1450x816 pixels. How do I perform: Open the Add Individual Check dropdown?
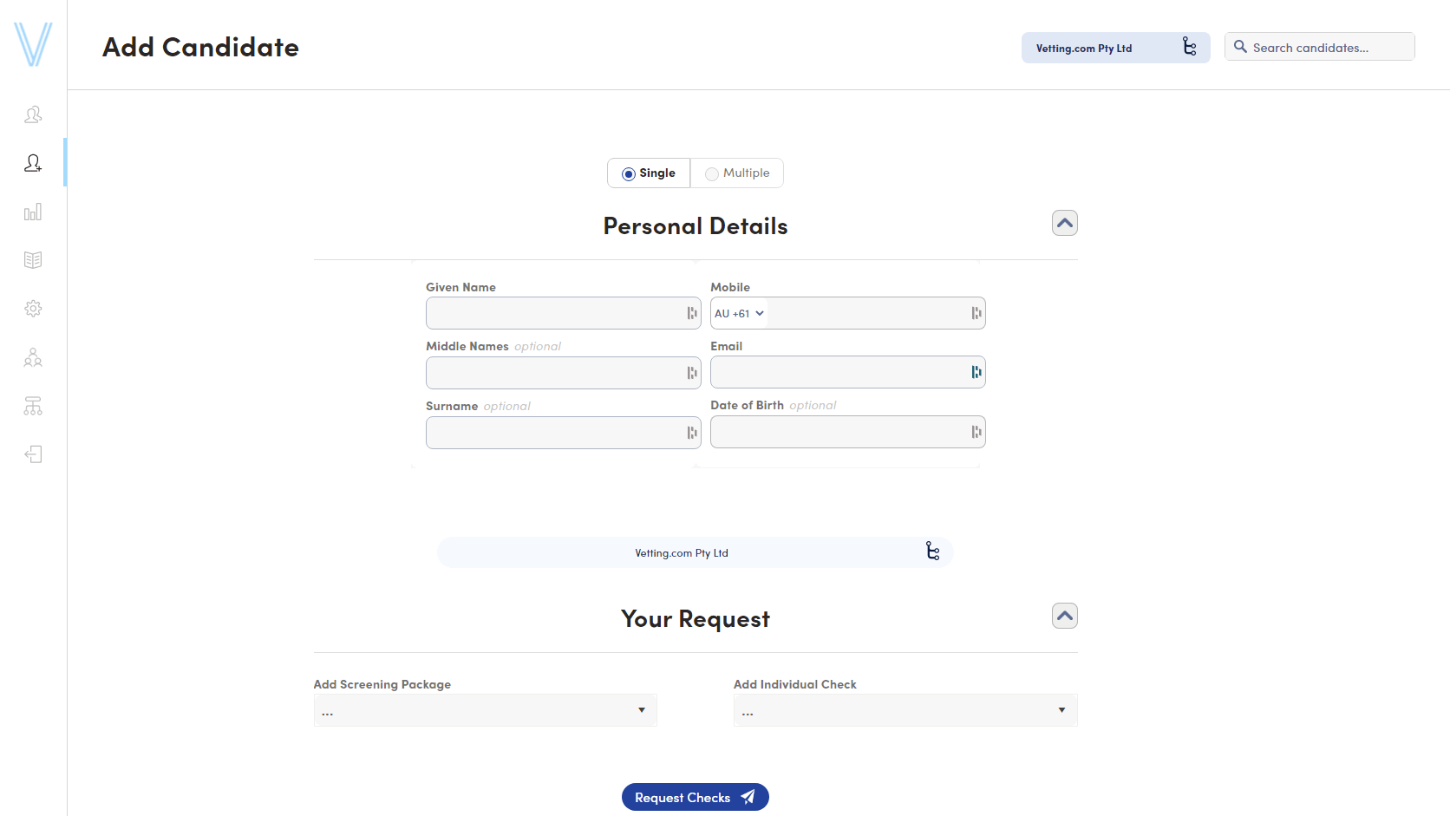(x=905, y=710)
